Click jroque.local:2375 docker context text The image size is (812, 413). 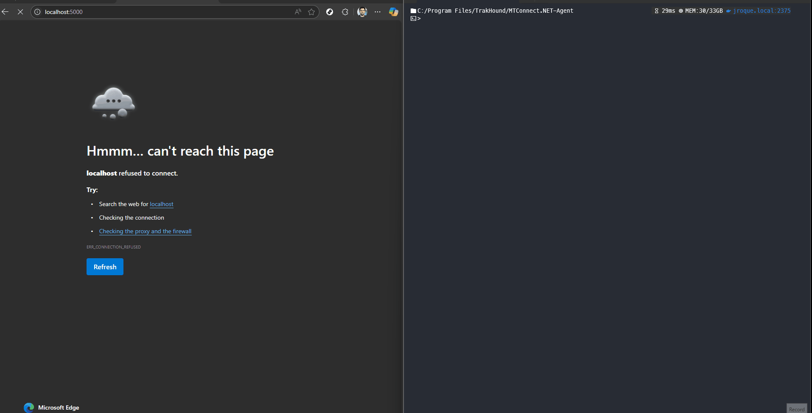(762, 11)
